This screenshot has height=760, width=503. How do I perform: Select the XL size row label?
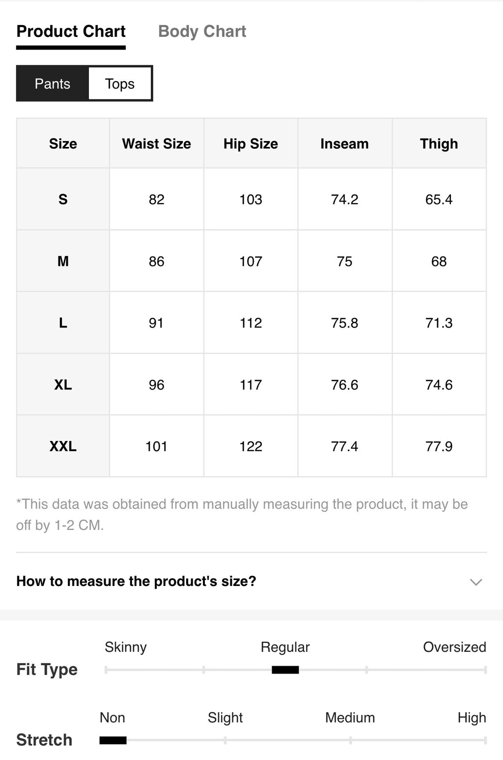coord(63,384)
